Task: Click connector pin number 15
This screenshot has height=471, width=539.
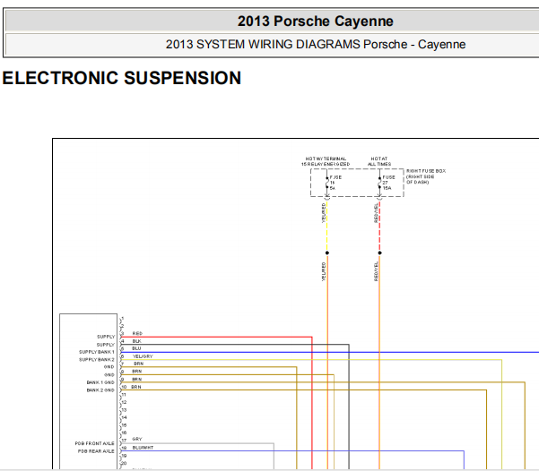Action: [124, 425]
